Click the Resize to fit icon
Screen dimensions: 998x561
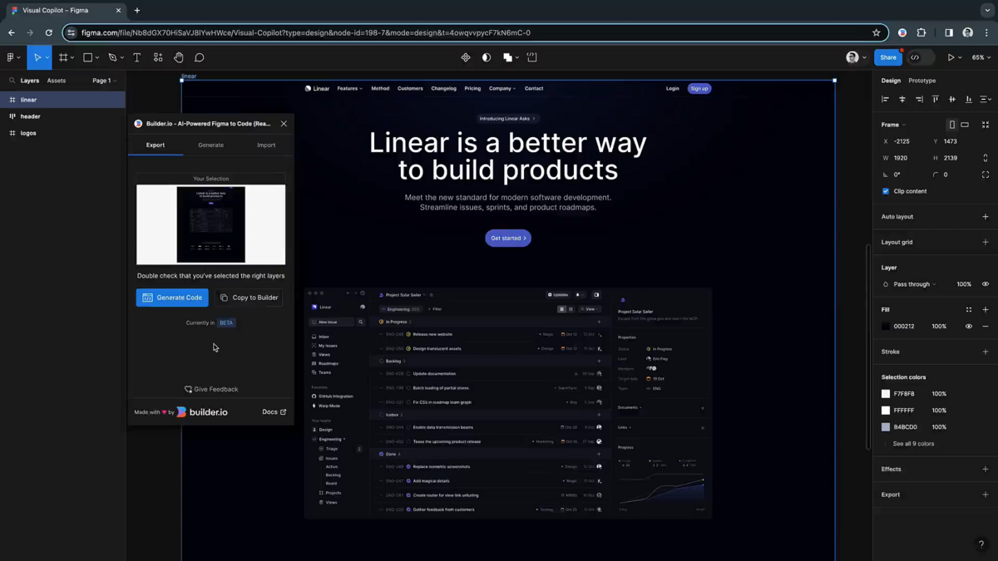(x=986, y=125)
